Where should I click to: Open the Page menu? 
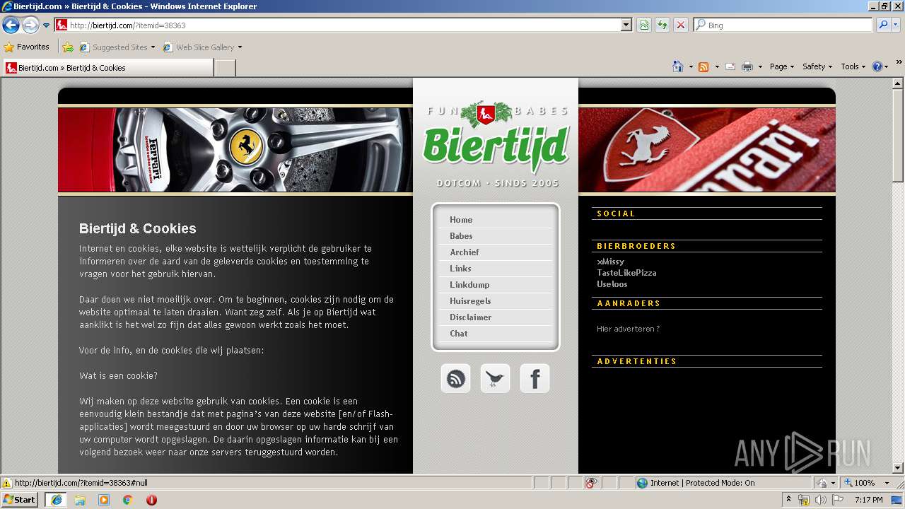pyautogui.click(x=782, y=66)
